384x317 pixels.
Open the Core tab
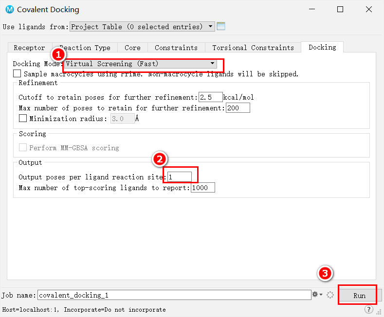click(132, 48)
